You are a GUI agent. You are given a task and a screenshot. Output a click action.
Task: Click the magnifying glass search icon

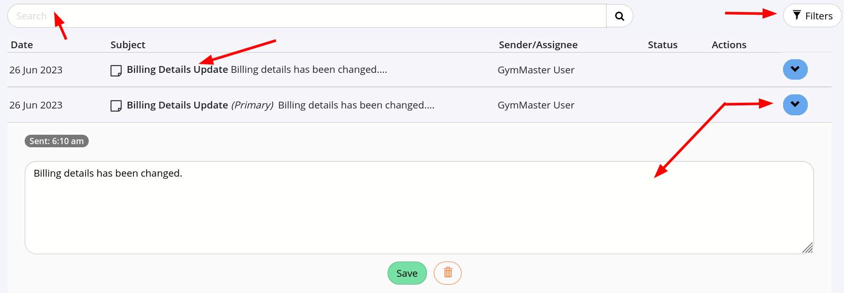pyautogui.click(x=620, y=16)
